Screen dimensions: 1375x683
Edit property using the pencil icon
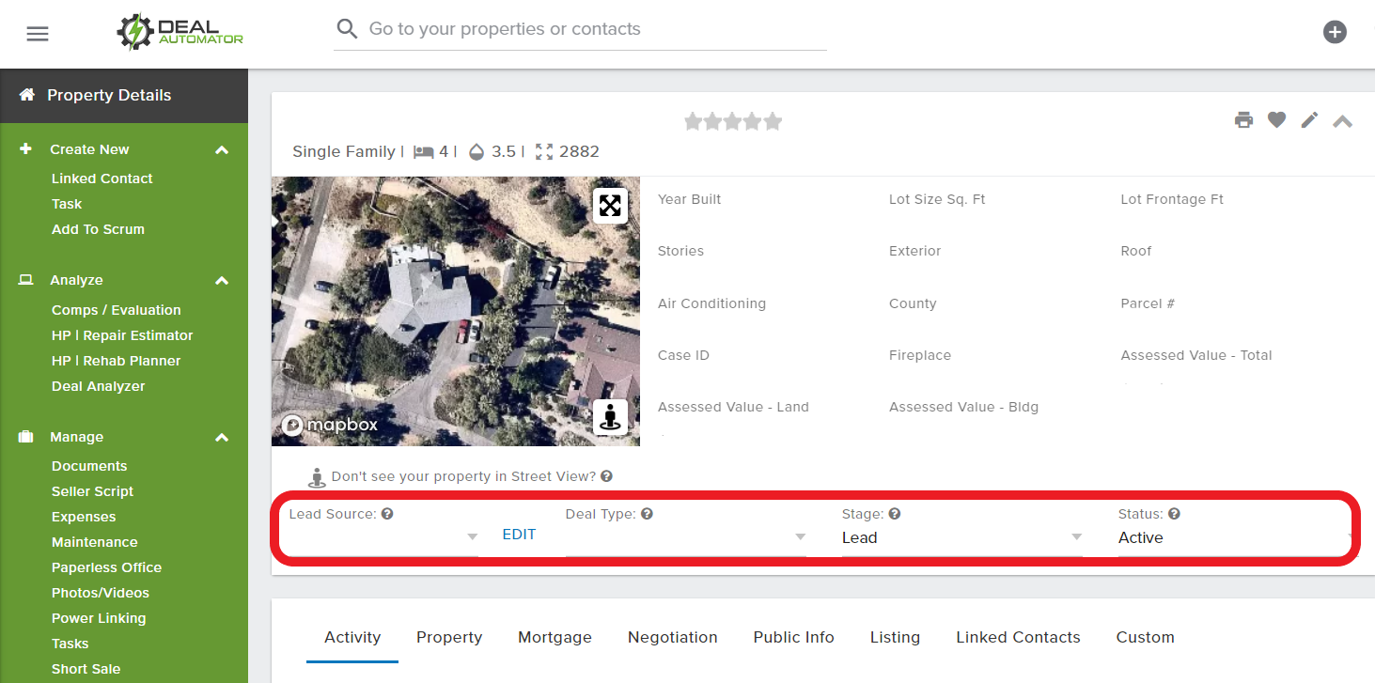click(x=1309, y=119)
